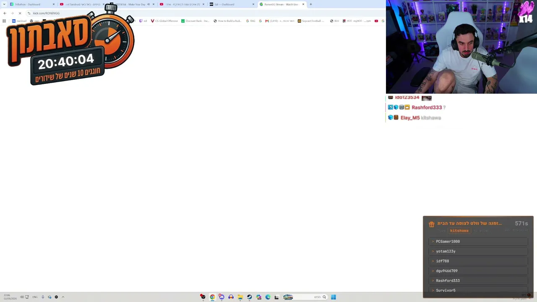This screenshot has height=302, width=537.
Task: Close the Edi — Dashboard tab
Action: 253,4
